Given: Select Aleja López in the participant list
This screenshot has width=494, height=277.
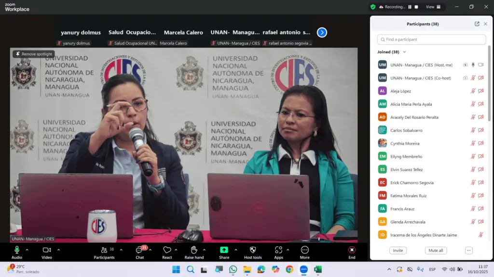Looking at the screenshot, I should (x=401, y=91).
